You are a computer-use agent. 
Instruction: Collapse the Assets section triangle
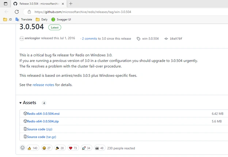(x=20, y=103)
